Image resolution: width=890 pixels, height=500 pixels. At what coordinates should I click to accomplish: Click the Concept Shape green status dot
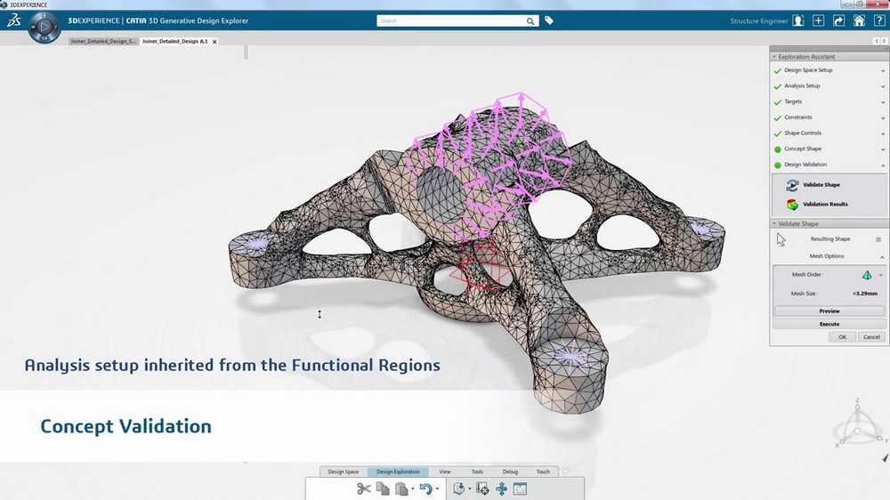778,149
